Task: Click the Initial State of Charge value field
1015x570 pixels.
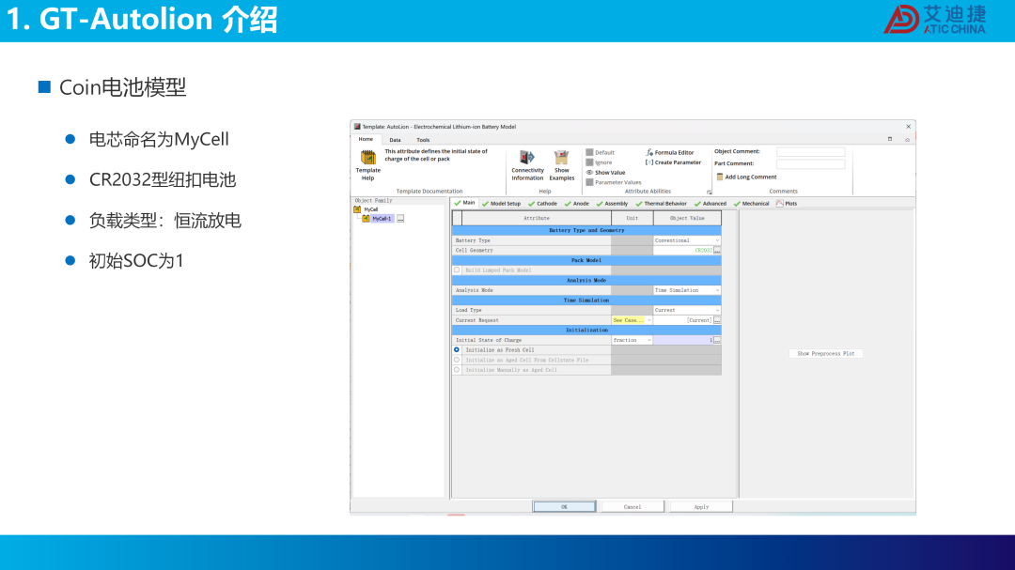Action: point(683,340)
